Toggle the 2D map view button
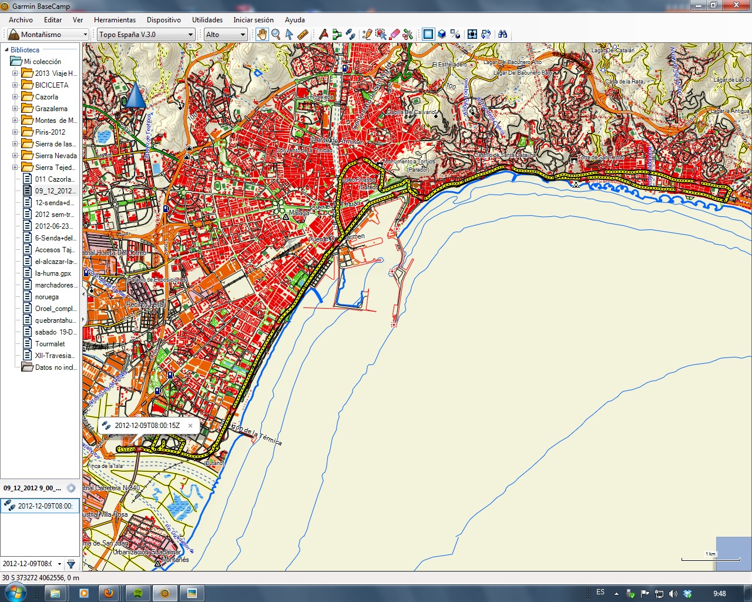The height and width of the screenshot is (602, 752). [428, 34]
